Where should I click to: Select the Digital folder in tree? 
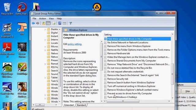[x=52, y=33]
